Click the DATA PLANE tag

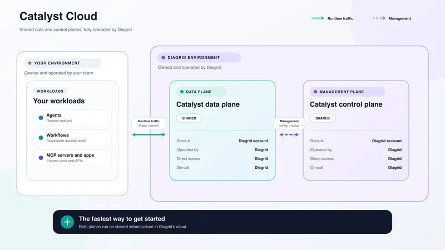tap(201, 92)
